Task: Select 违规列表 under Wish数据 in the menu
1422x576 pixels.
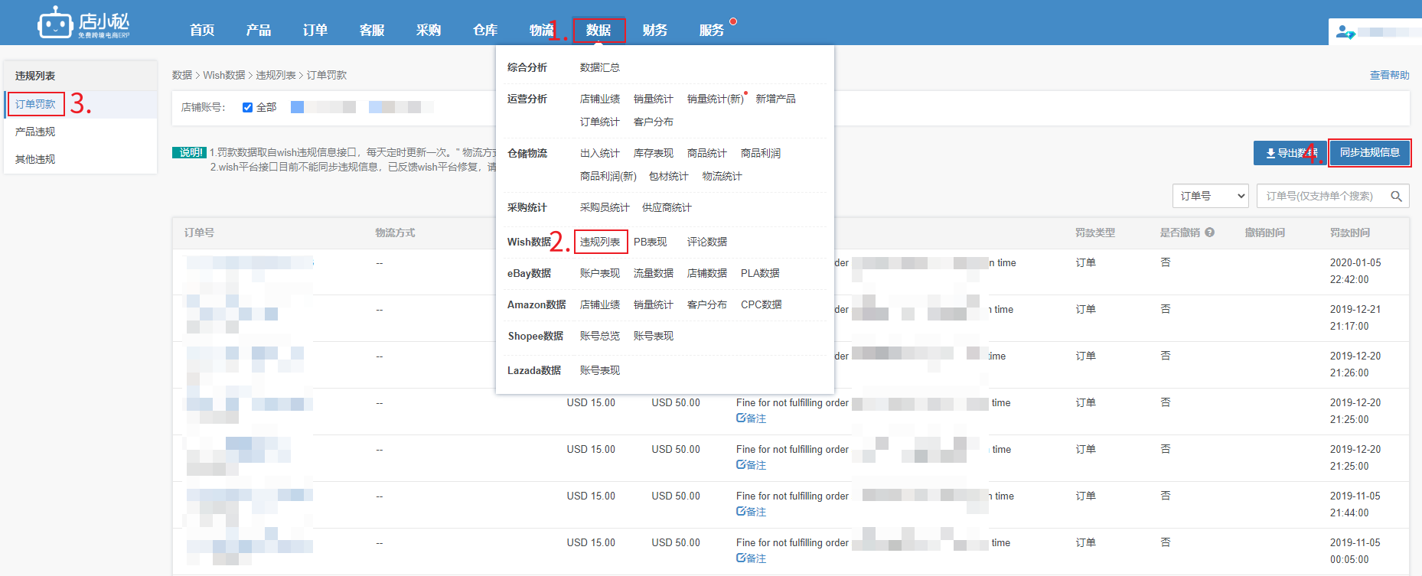Action: (600, 242)
